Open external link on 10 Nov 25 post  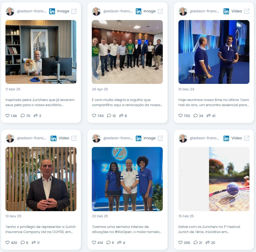[x=74, y=138]
